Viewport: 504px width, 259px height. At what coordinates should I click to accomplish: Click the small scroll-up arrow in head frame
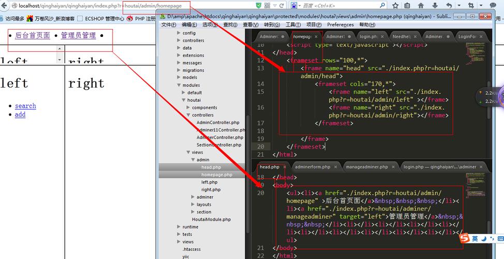60,49
